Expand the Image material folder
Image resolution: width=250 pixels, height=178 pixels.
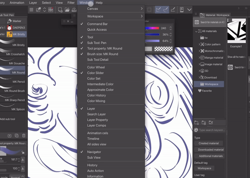[199, 64]
